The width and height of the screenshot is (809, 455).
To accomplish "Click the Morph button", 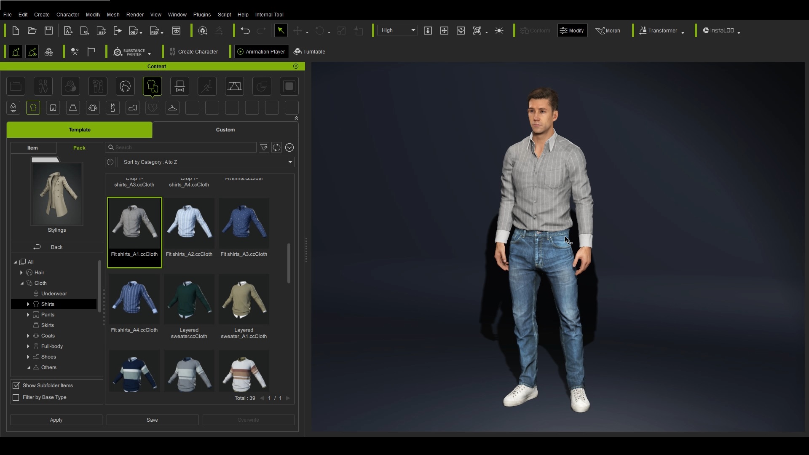I will click(x=608, y=30).
